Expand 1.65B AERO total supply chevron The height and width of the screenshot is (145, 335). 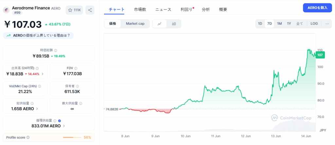coord(37,109)
